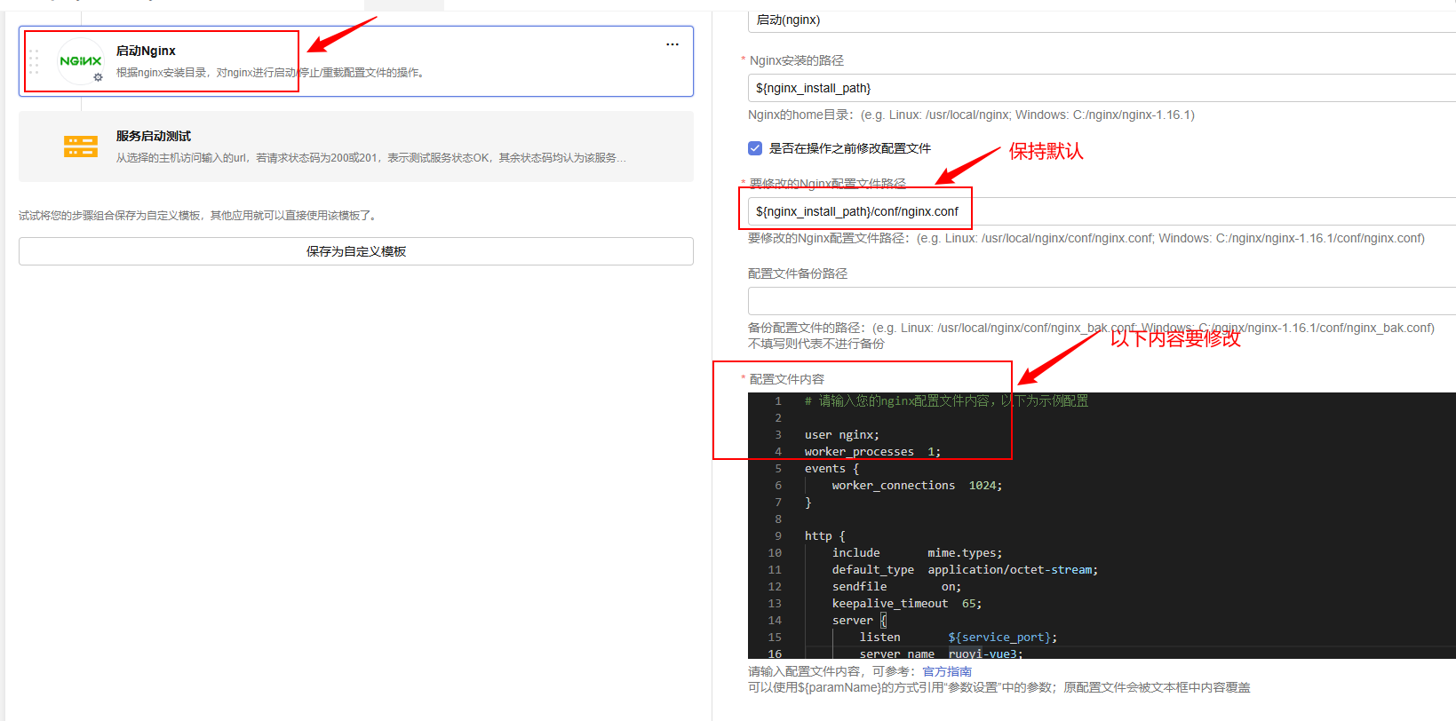Click the 服务启动测试 server icon

pyautogui.click(x=81, y=147)
